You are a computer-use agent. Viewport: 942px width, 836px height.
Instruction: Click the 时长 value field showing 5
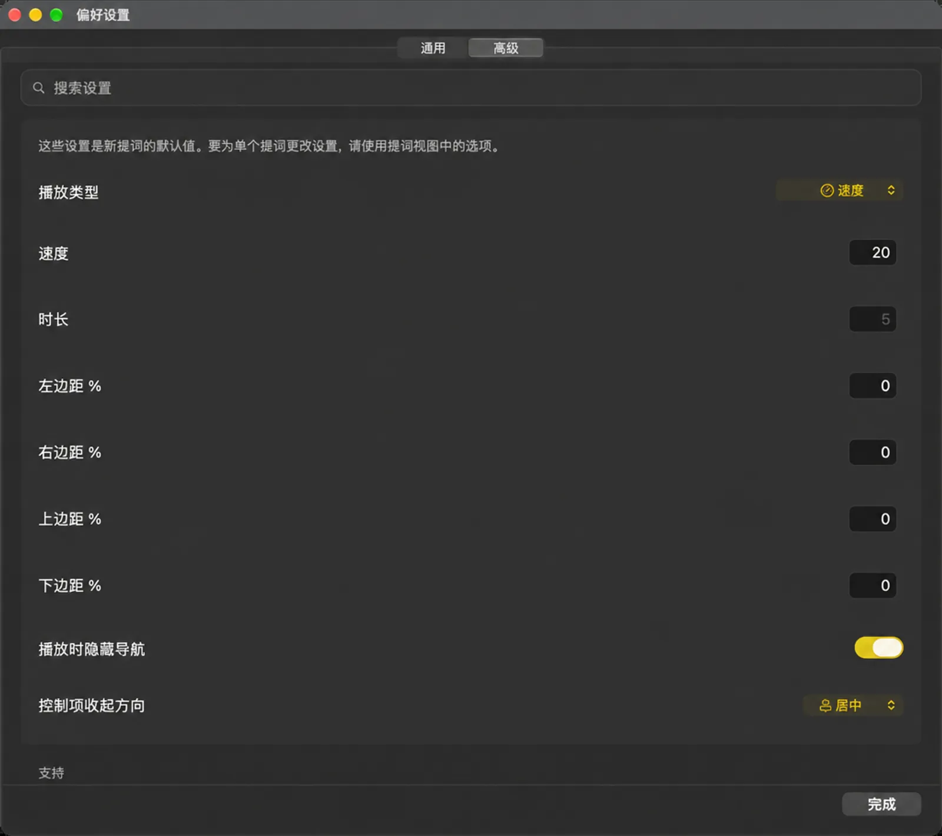pyautogui.click(x=873, y=319)
